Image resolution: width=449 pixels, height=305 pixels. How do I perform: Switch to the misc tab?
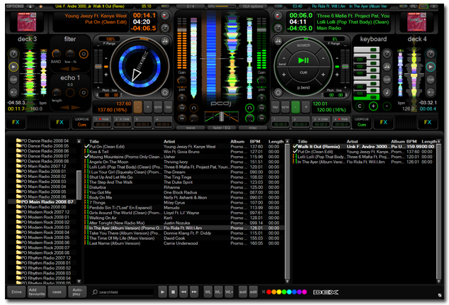point(253,128)
